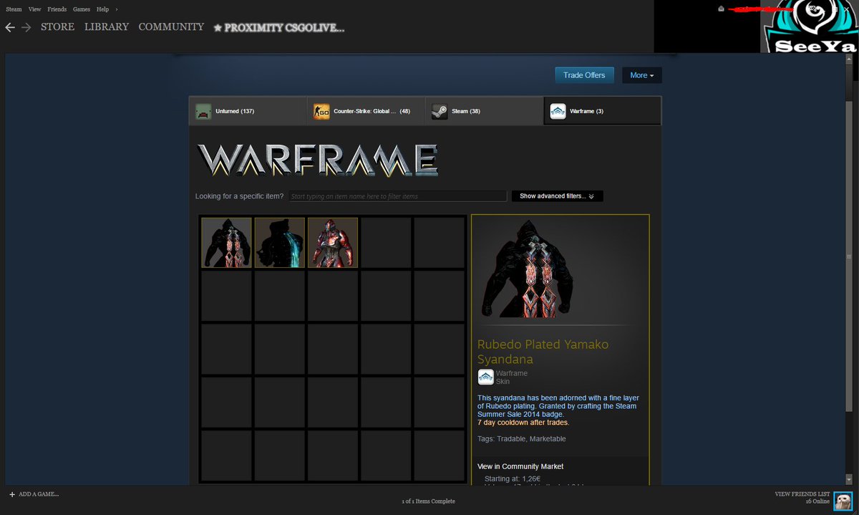
Task: Switch to Unturned (137) inventory tab
Action: click(248, 111)
